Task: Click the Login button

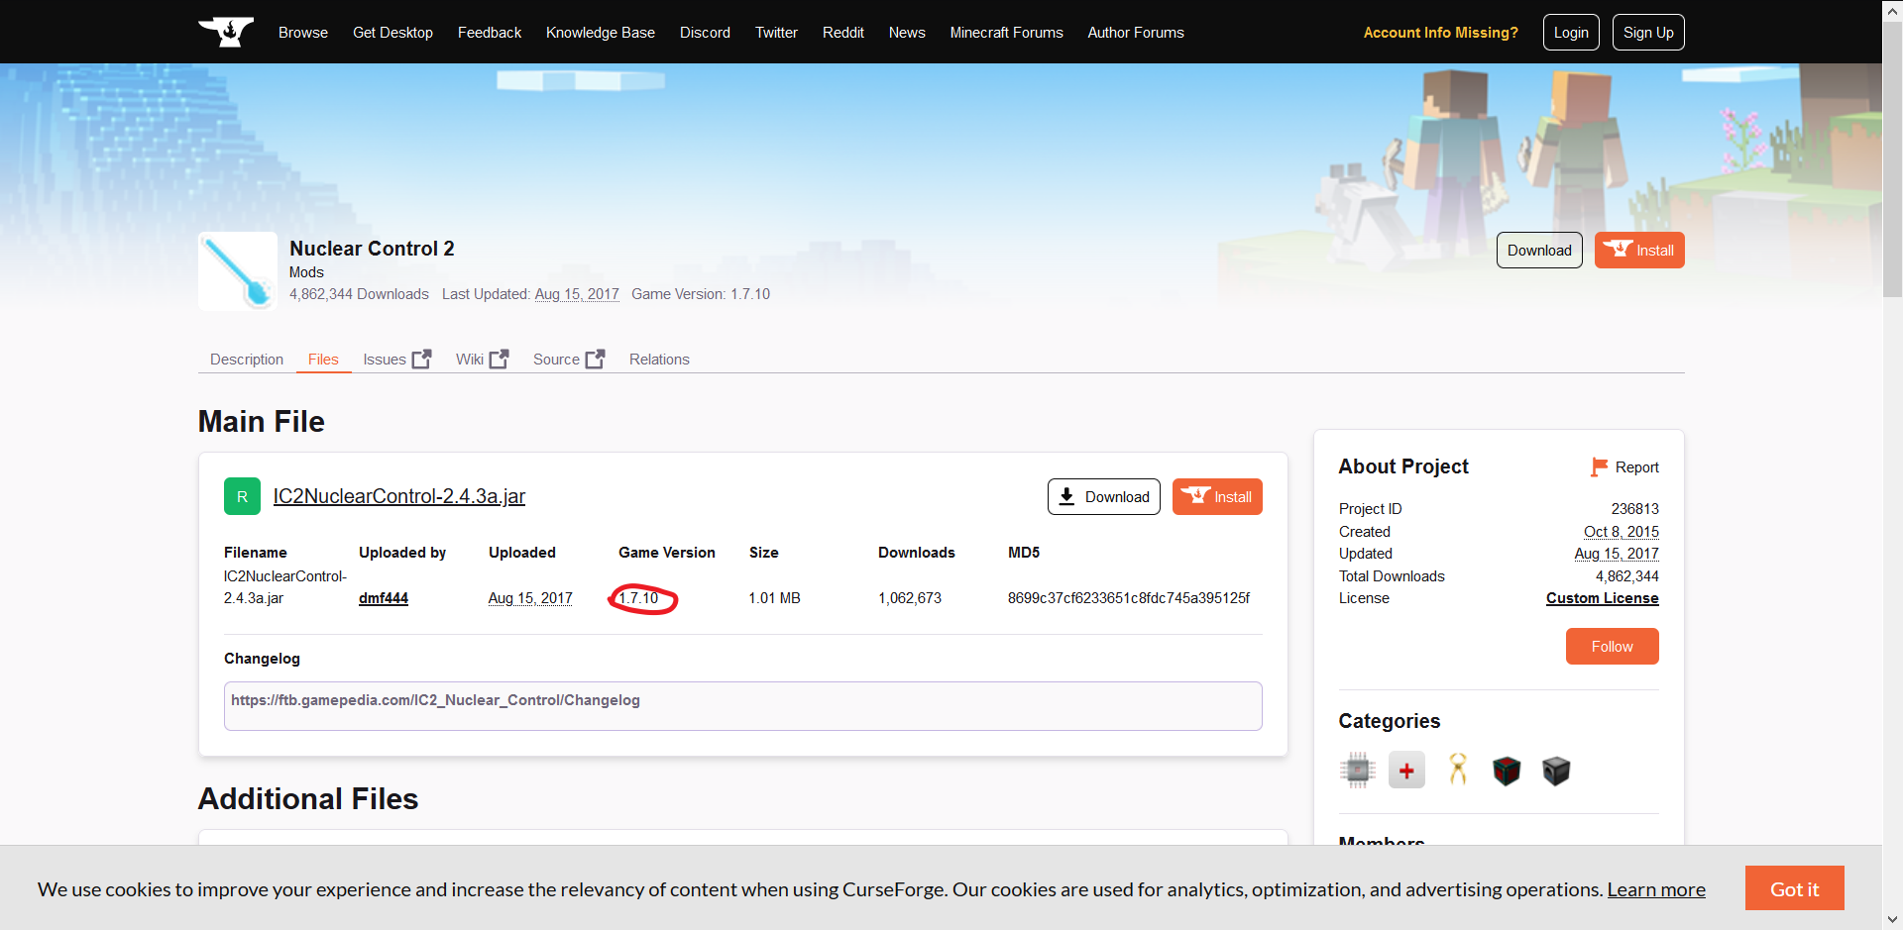Action: tap(1571, 33)
